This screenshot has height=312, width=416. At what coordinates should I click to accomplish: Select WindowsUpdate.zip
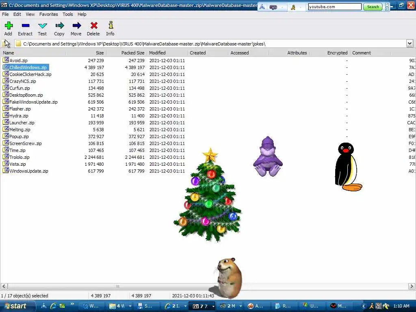[x=29, y=171]
